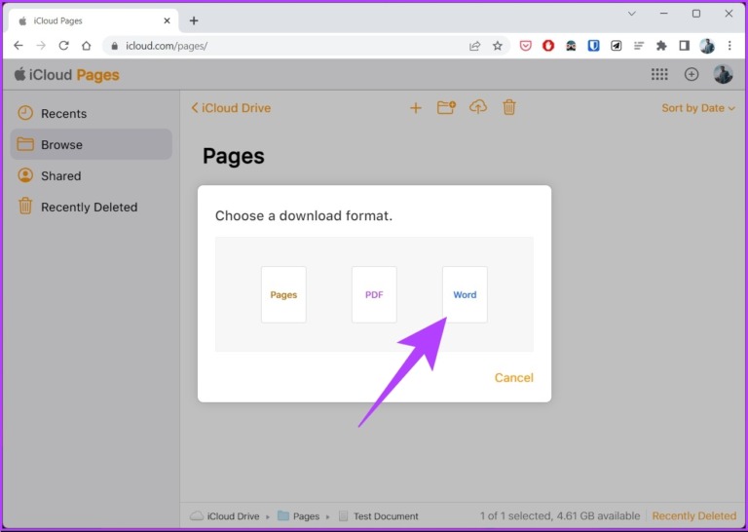The image size is (748, 532).
Task: Toggle the browser side panel
Action: click(x=684, y=46)
